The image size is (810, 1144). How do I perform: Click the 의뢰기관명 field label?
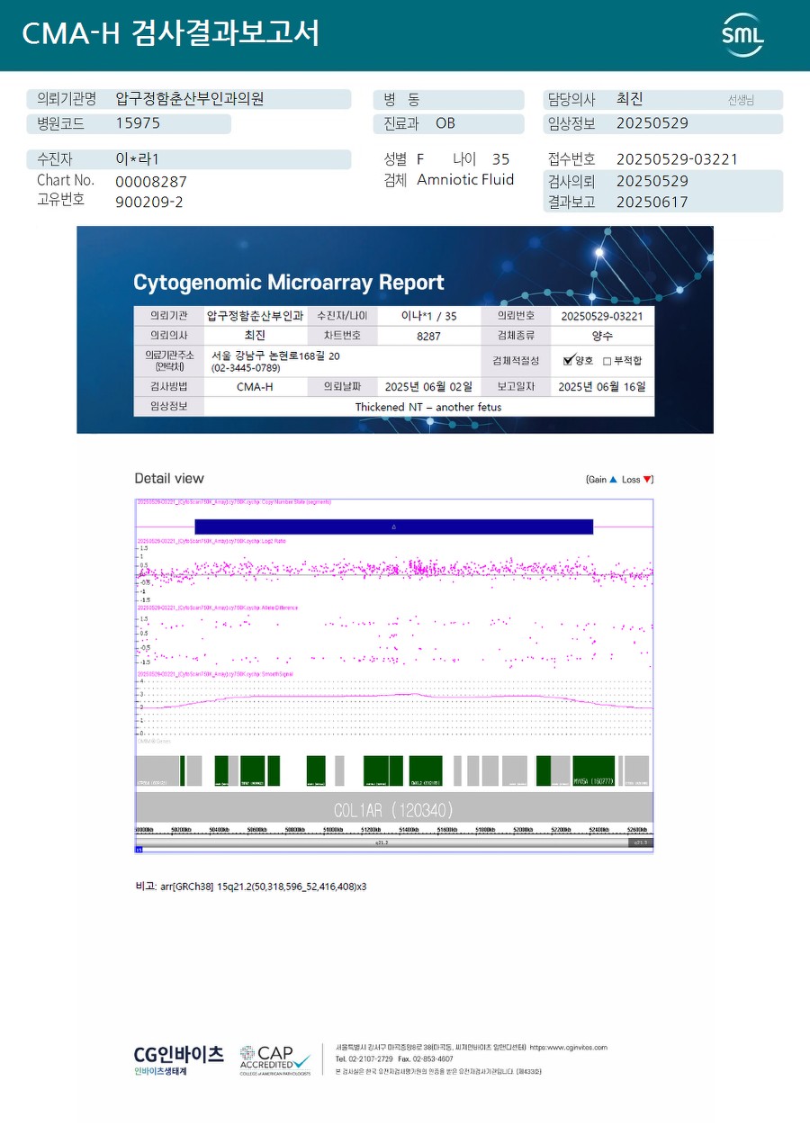click(67, 99)
